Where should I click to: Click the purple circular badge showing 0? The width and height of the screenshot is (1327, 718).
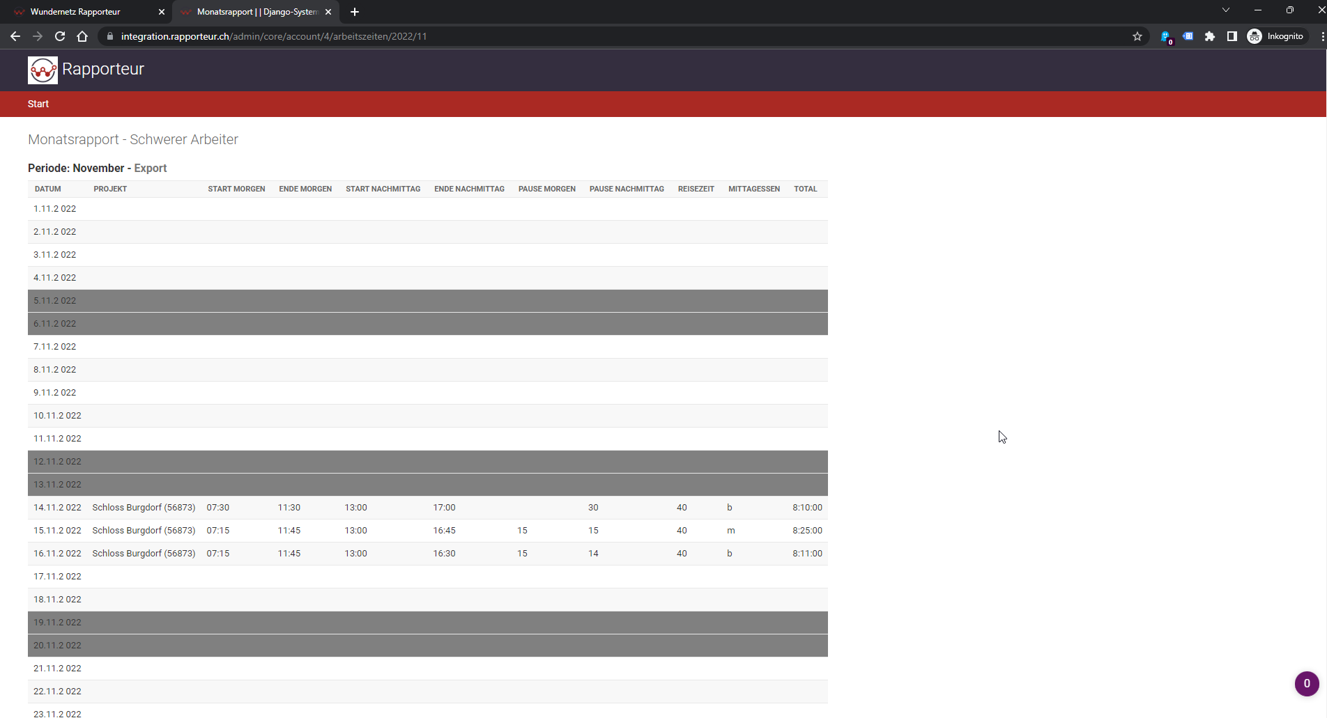(1307, 683)
